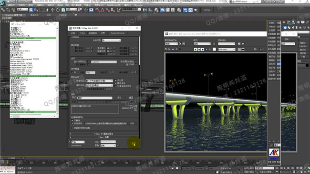Open the irradiance map mode dropdown
Screen dimensions: 310x174
pos(94,98)
